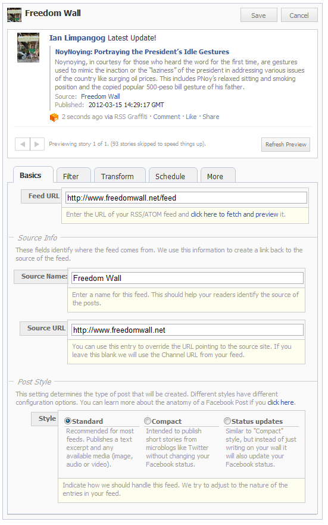Open the NoyNoying story title link

tap(142, 52)
